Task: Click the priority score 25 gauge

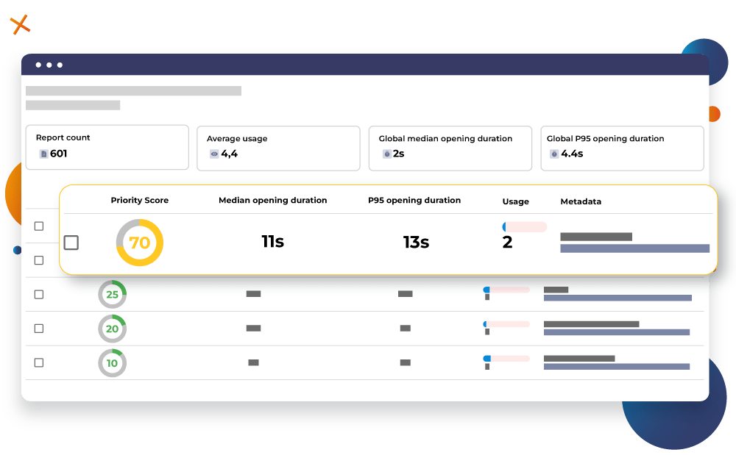Action: (x=112, y=294)
